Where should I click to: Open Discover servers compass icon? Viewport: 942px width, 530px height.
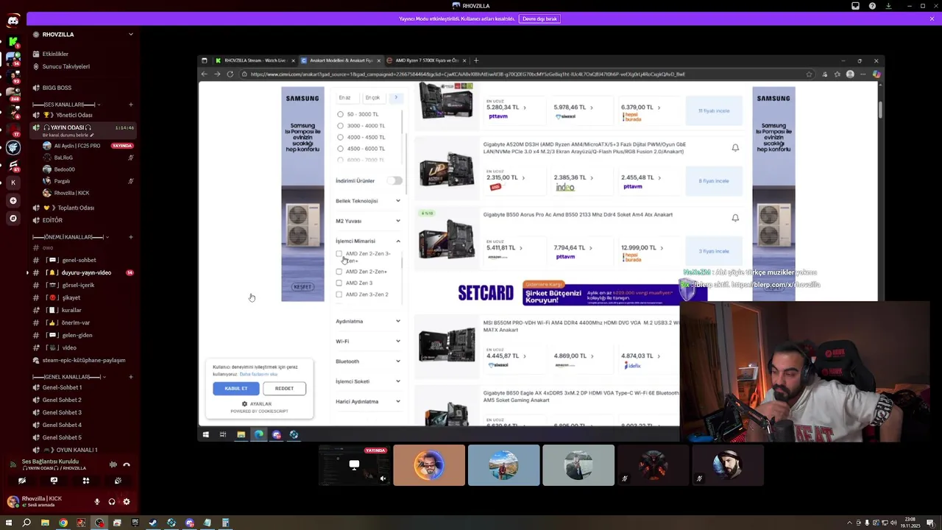click(x=13, y=219)
